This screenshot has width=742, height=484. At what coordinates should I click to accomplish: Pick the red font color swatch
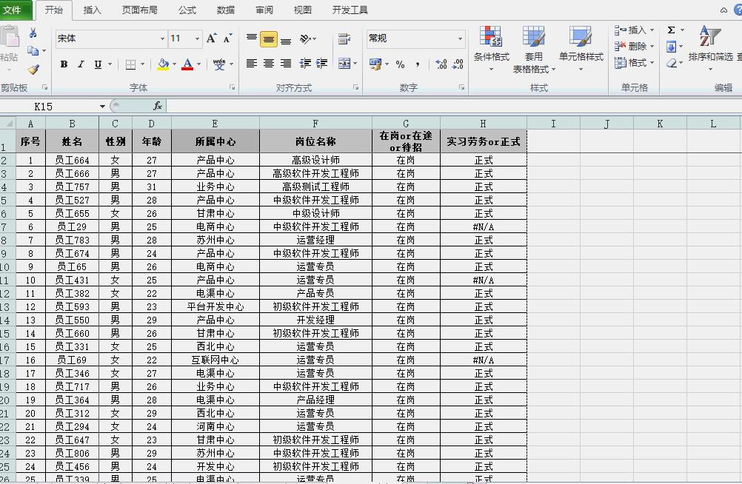click(x=187, y=69)
